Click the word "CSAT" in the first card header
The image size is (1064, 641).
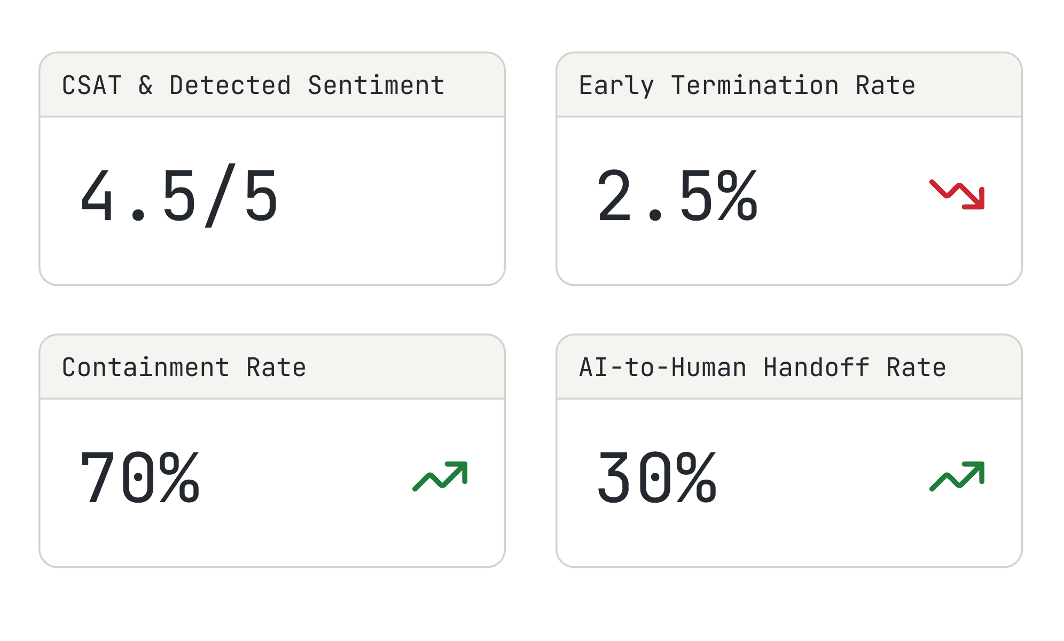pos(92,85)
